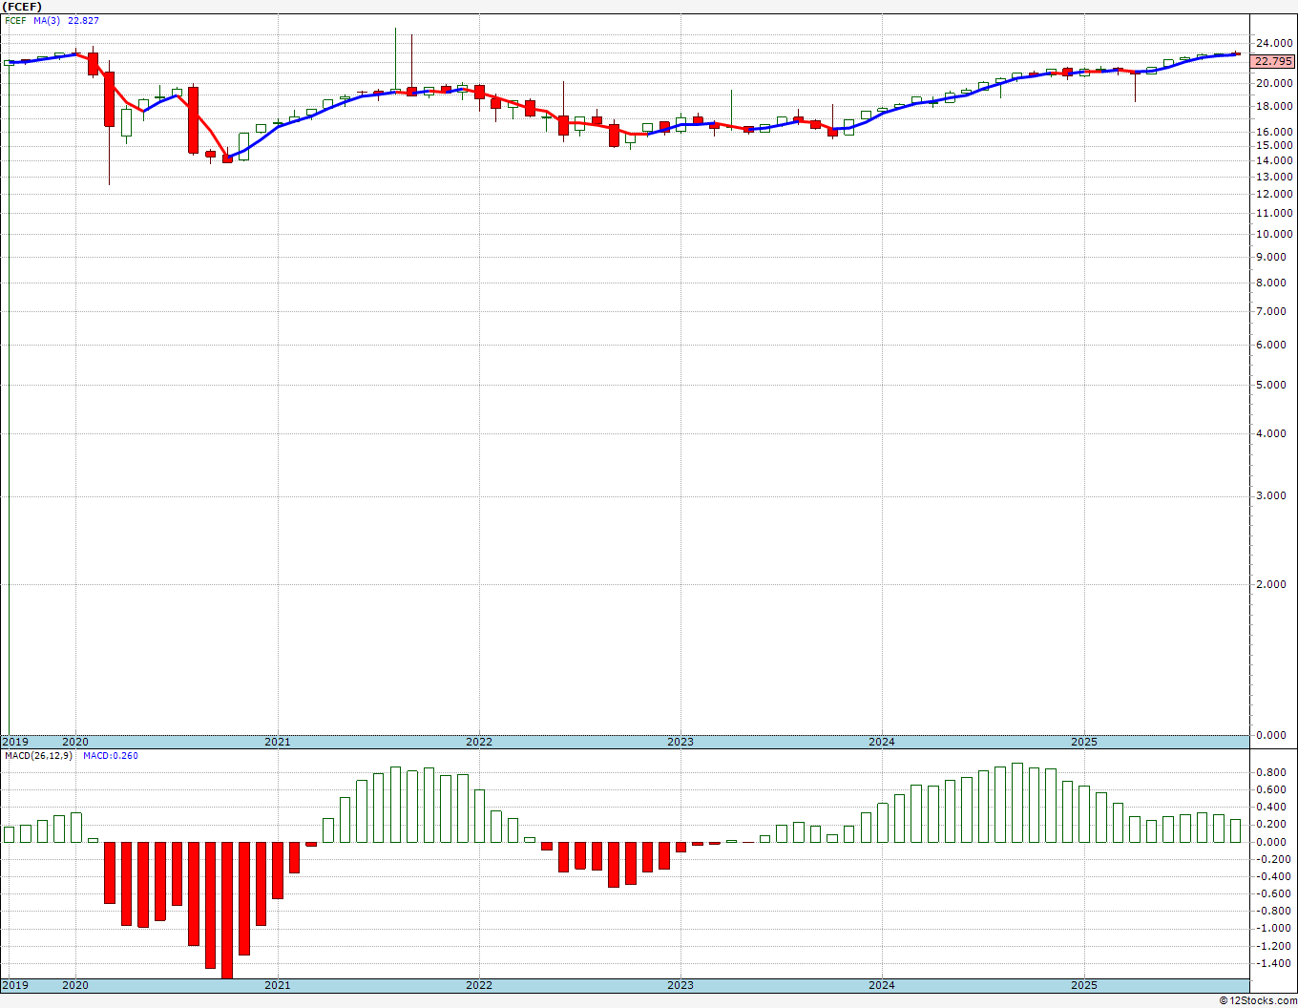Click the -0.600 MACD axis label

click(1276, 894)
